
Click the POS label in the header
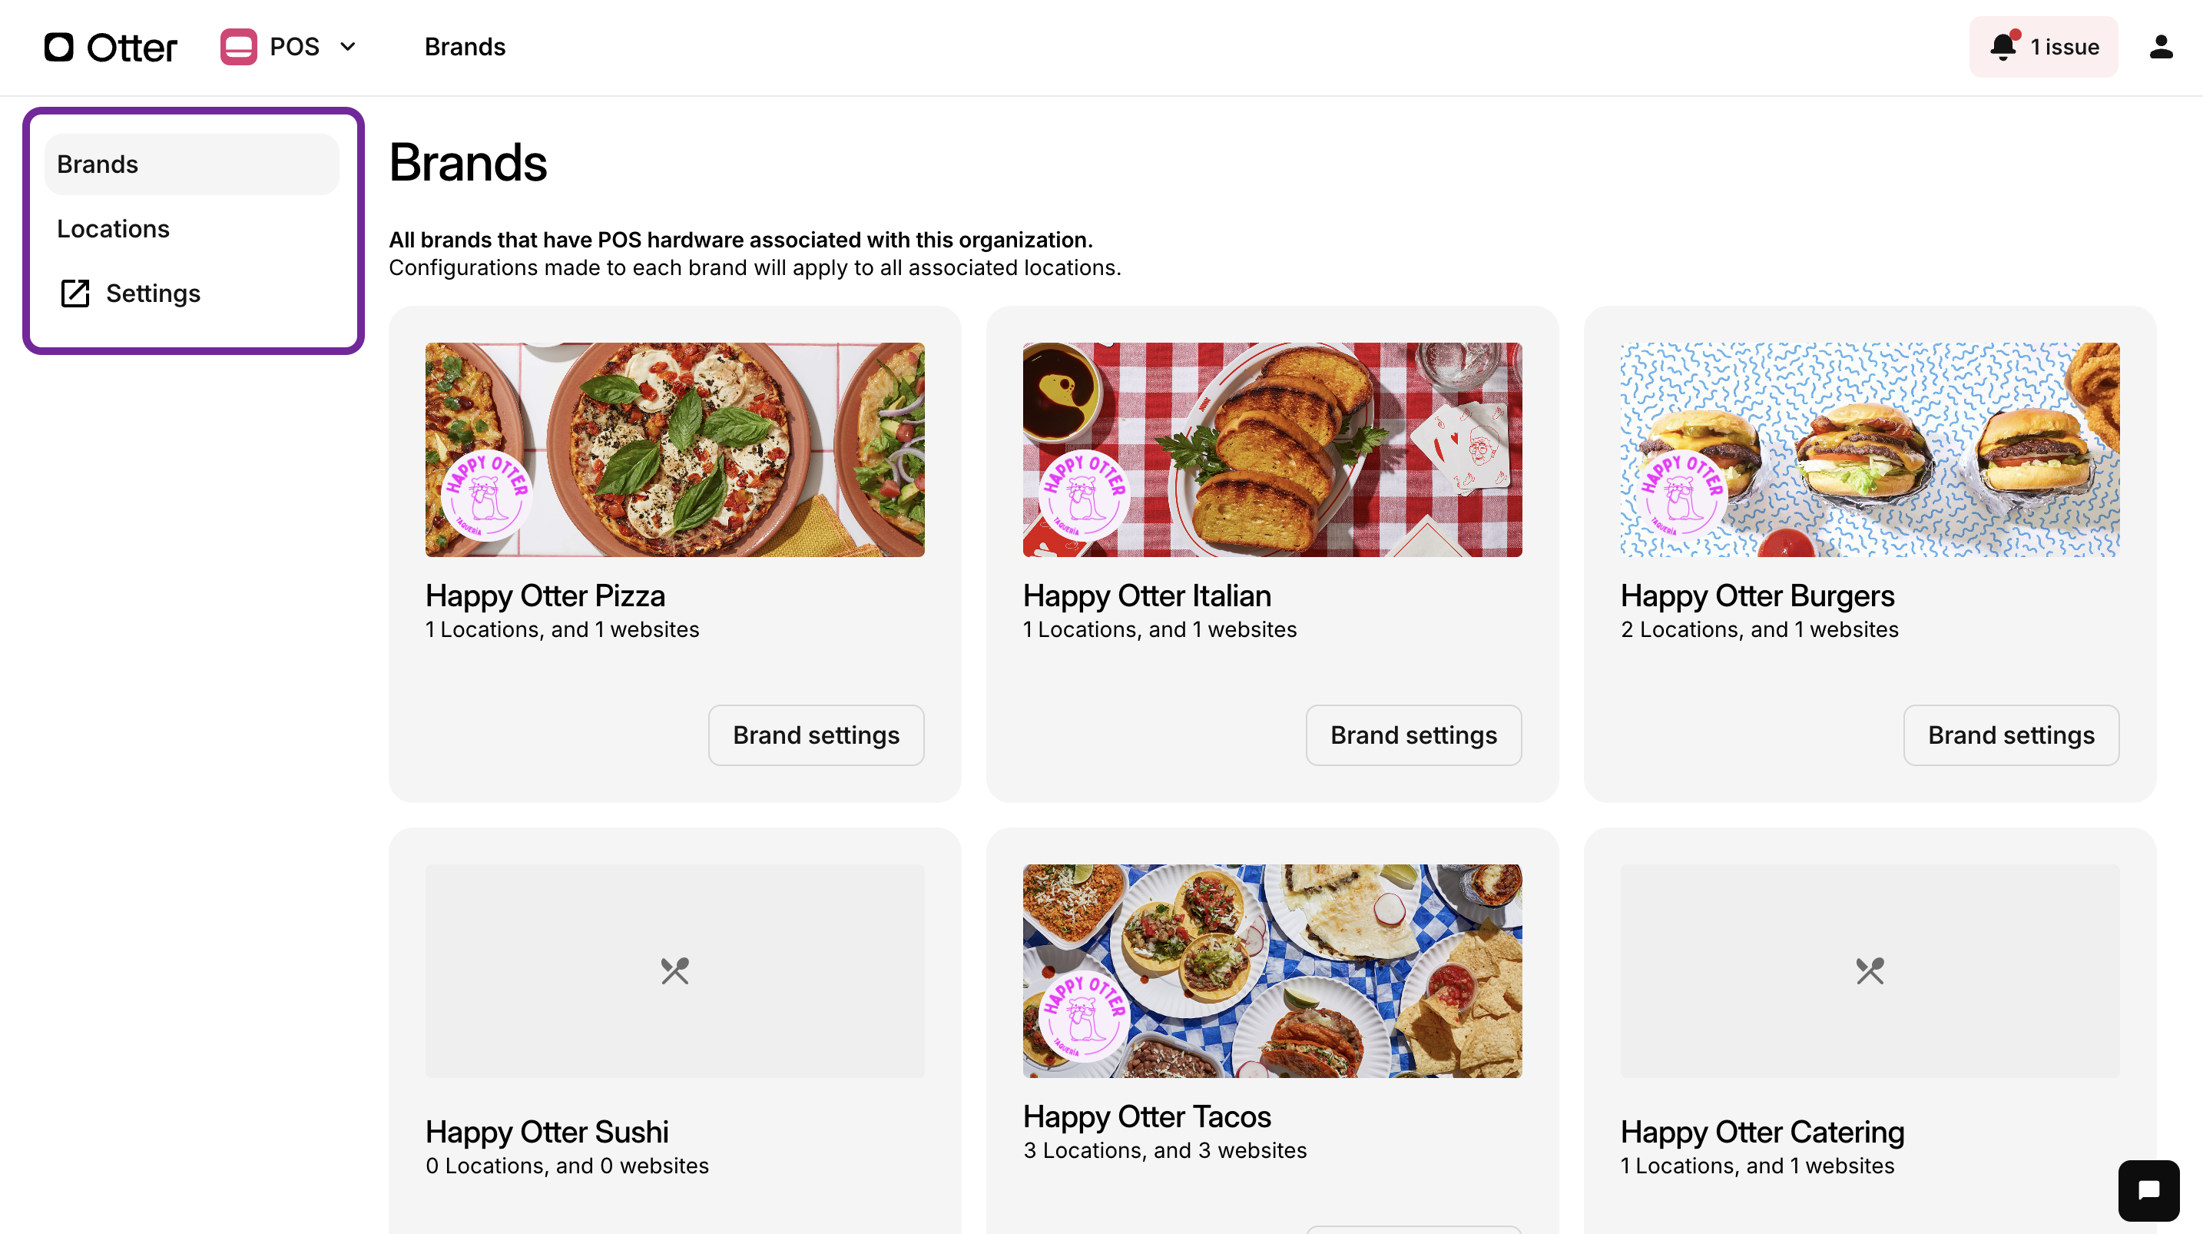click(x=294, y=47)
